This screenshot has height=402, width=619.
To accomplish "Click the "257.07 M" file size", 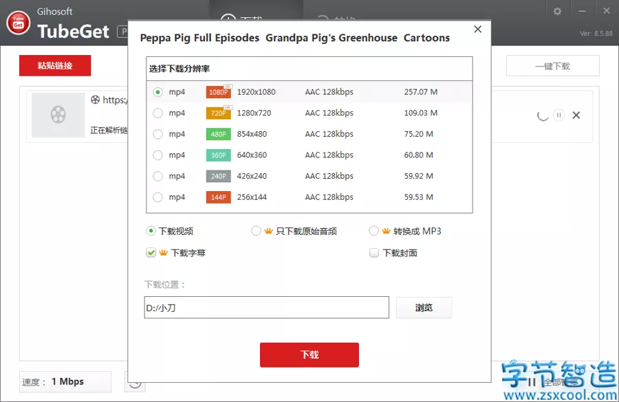I will (421, 92).
